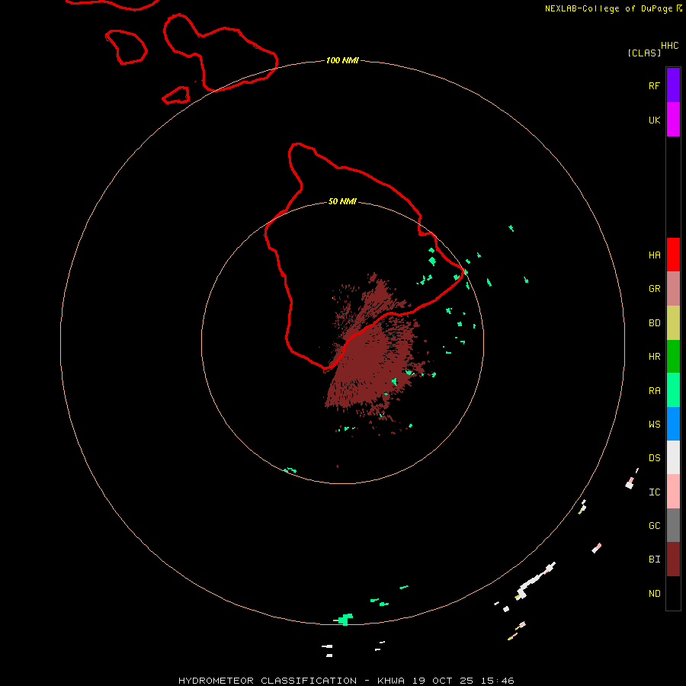Select the GR legend color block
Screen dimensions: 686x686
click(x=673, y=288)
